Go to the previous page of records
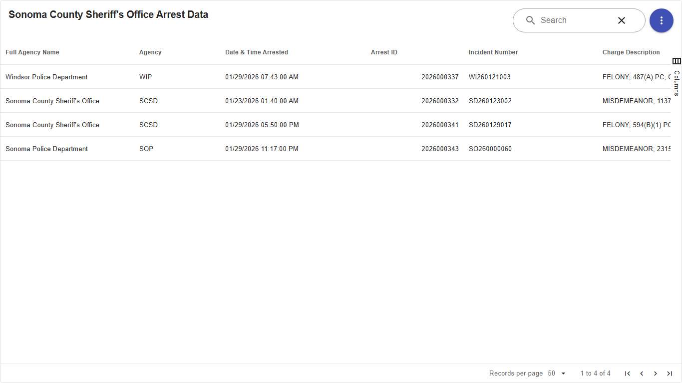Screen dimensions: 682x383 tap(642, 373)
